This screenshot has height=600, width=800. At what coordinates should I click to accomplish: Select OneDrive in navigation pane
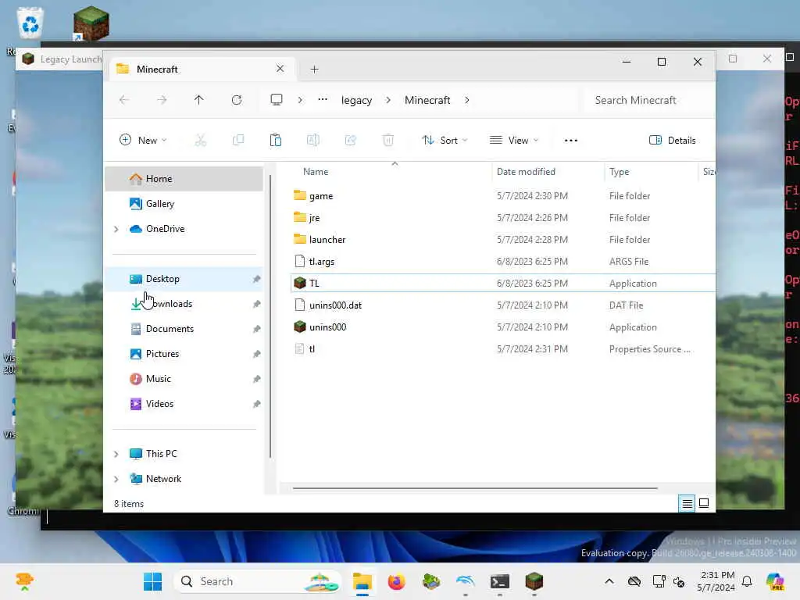pyautogui.click(x=184, y=229)
